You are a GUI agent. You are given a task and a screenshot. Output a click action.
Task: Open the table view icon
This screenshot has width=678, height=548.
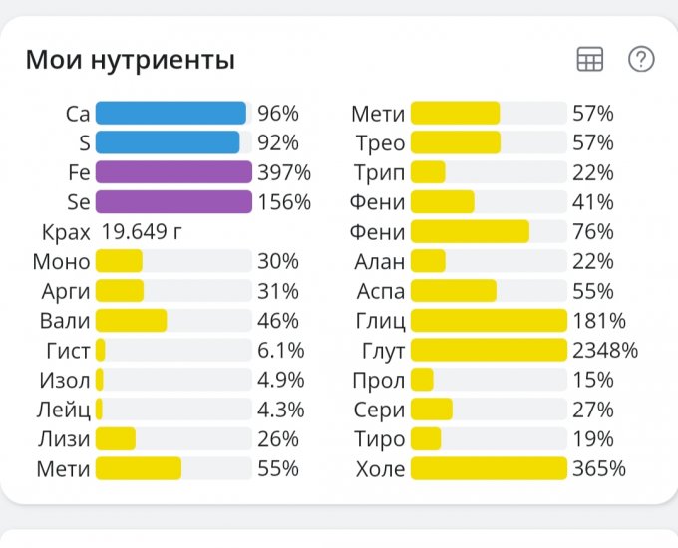[590, 60]
